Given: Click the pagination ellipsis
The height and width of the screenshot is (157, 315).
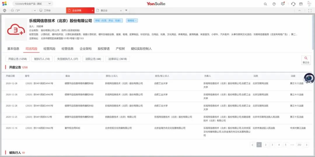Looking at the screenshot, I should (292, 145).
